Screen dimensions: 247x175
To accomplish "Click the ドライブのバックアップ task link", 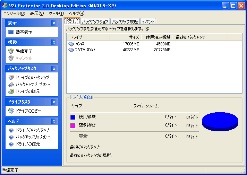I will 33,78.
